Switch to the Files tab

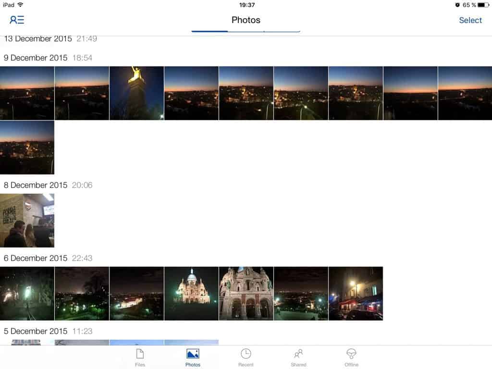point(140,357)
